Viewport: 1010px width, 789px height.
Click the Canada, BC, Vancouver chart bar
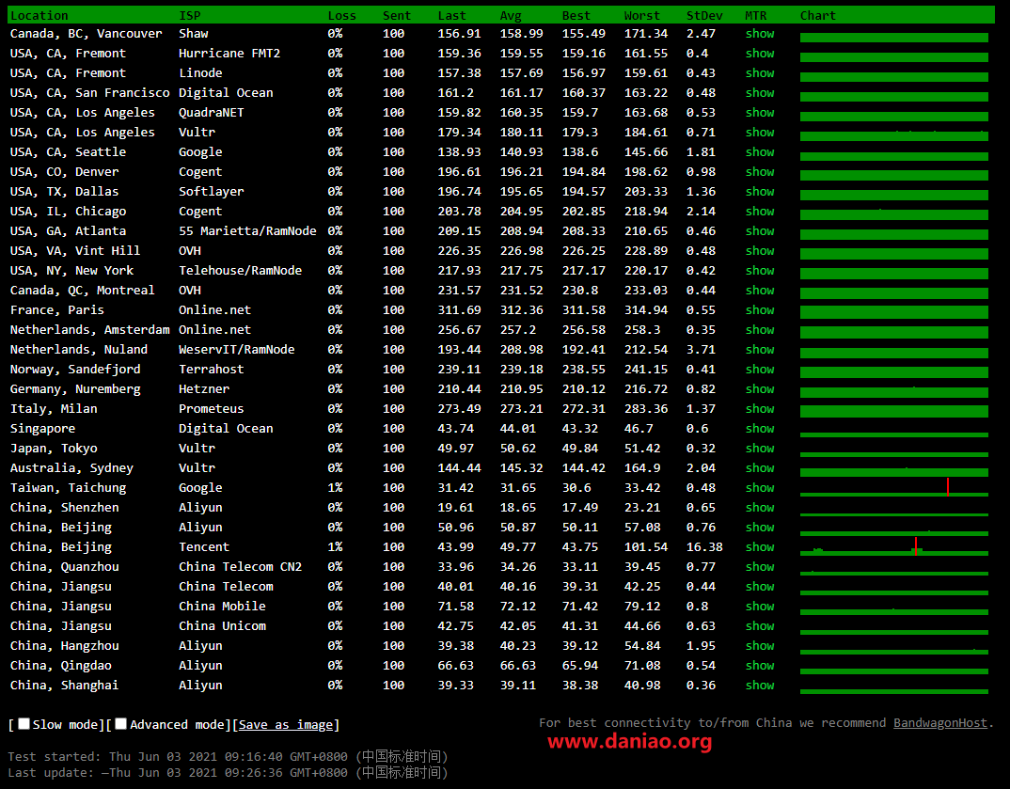[894, 38]
